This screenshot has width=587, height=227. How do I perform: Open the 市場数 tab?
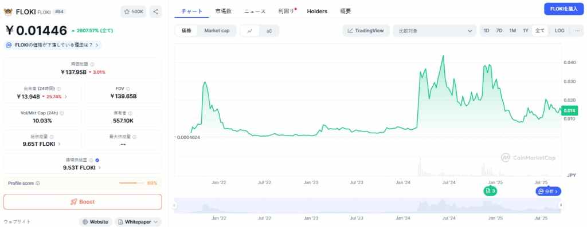click(224, 11)
